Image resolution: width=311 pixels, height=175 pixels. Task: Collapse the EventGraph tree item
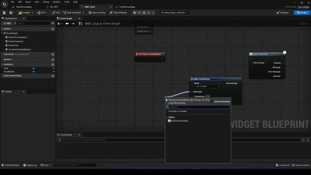[x=2, y=33]
